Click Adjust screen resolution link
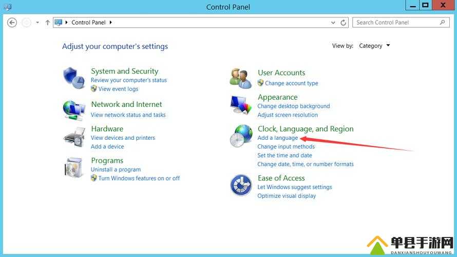 (x=288, y=115)
